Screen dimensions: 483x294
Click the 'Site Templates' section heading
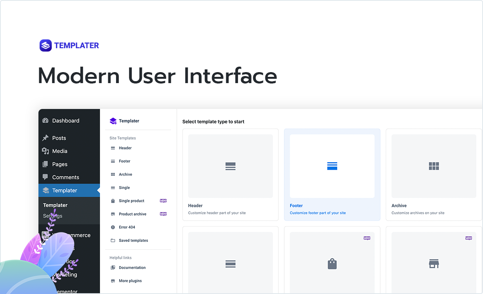coord(123,138)
